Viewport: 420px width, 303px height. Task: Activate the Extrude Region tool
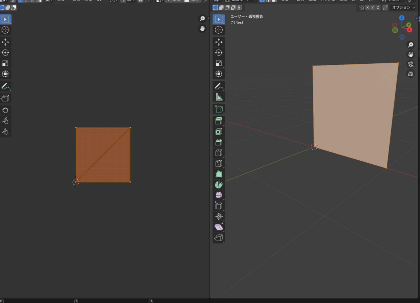point(219,121)
